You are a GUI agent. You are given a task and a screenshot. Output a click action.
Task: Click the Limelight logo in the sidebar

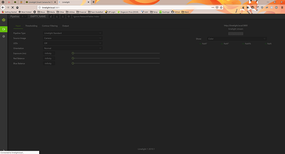4,20
